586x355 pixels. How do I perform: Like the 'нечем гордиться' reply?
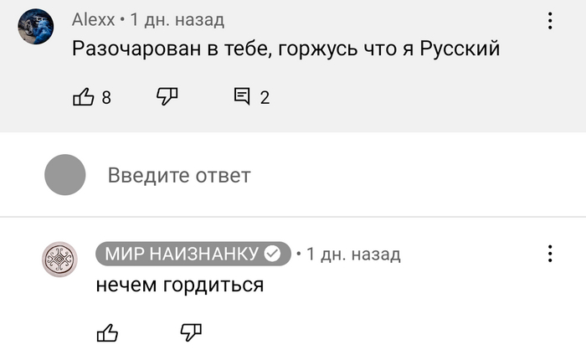coord(107,333)
